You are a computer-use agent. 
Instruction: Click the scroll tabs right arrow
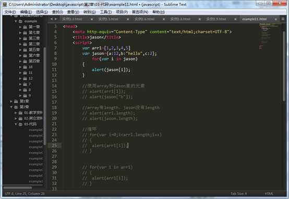pyautogui.click(x=56, y=19)
